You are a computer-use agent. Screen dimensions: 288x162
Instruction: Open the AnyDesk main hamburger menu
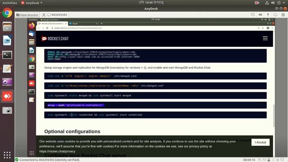[283, 15]
